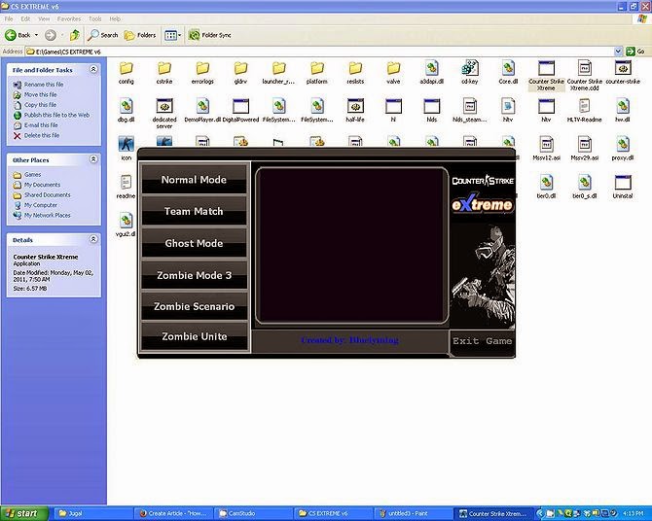Image resolution: width=652 pixels, height=521 pixels.
Task: Choose Ghost Mode in launcher
Action: tap(195, 243)
